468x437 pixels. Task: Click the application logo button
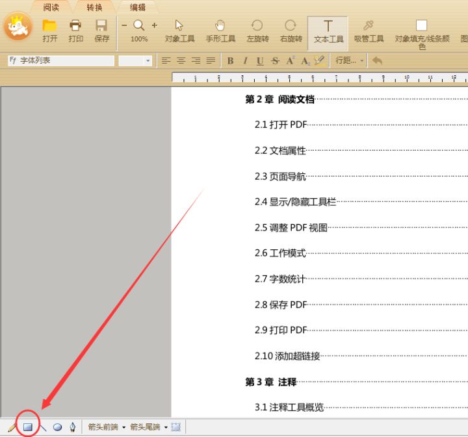[18, 27]
